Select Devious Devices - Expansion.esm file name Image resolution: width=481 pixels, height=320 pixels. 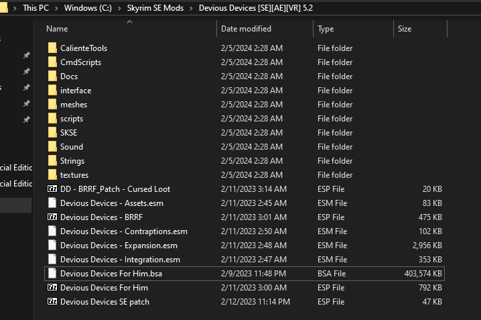coord(119,246)
